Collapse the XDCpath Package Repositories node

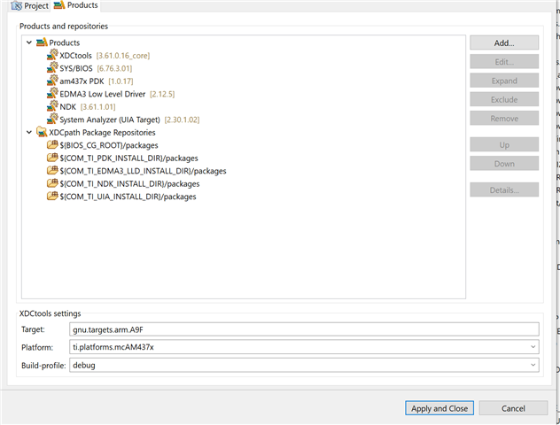[x=29, y=133]
